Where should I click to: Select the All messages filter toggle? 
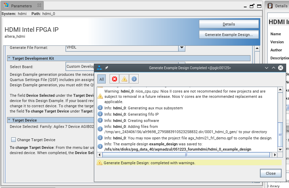pyautogui.click(x=102, y=79)
